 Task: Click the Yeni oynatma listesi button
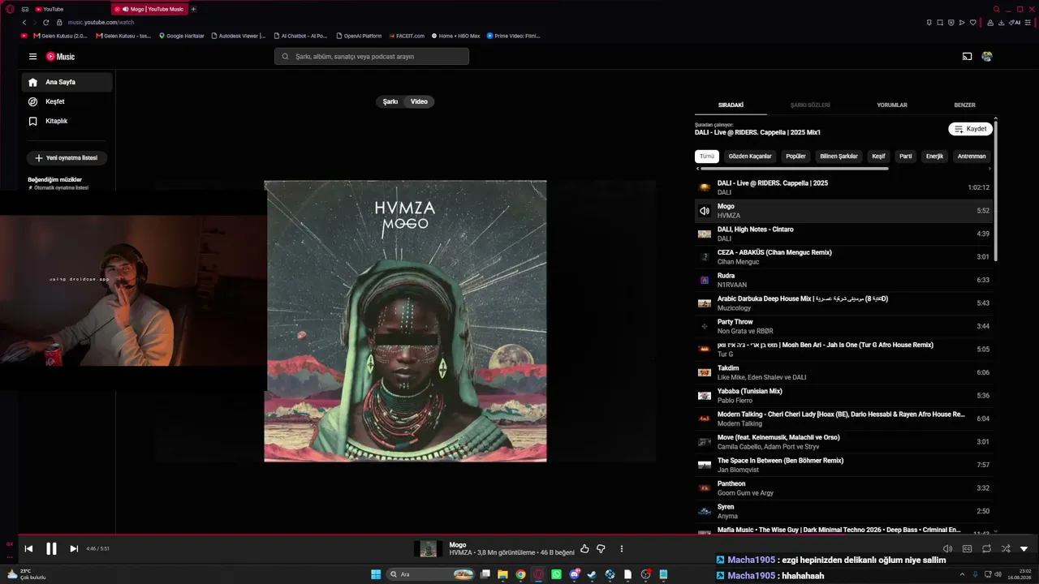[67, 158]
